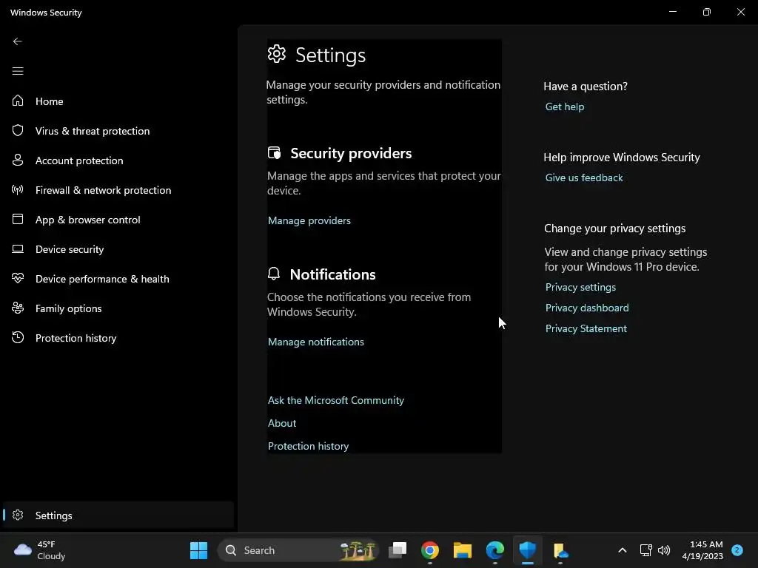Click the Family options people icon
758x568 pixels.
click(x=18, y=308)
